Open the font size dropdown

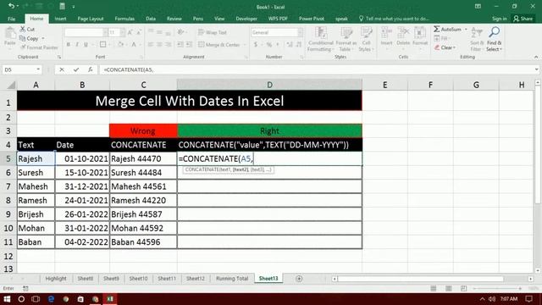pyautogui.click(x=122, y=32)
